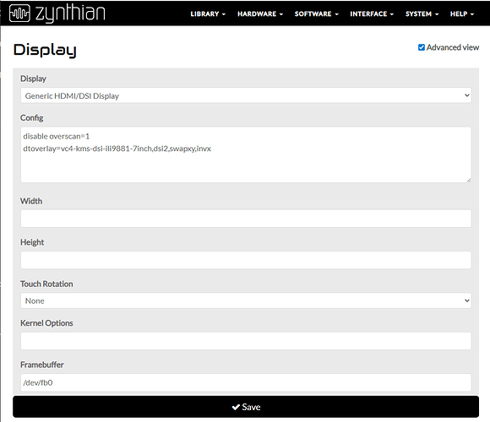Click the Kernel Options label
The width and height of the screenshot is (490, 422).
coord(46,323)
